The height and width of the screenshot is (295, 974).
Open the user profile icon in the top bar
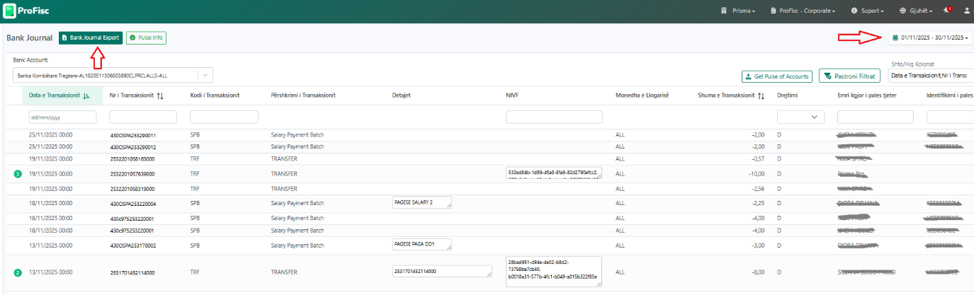(968, 11)
